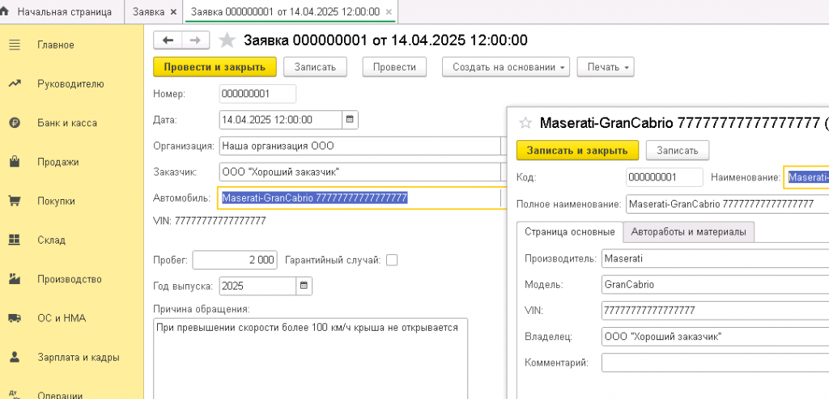Close the Заявка 000000001 tab
Image resolution: width=829 pixels, height=399 pixels.
tap(389, 11)
